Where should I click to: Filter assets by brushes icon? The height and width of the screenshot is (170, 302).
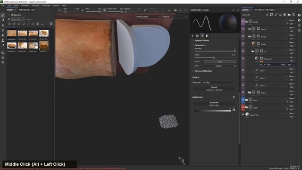point(28,24)
